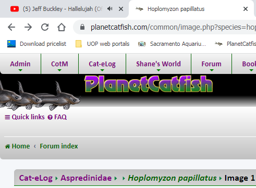
Task: Expand the Forum menu
Action: tap(211, 64)
